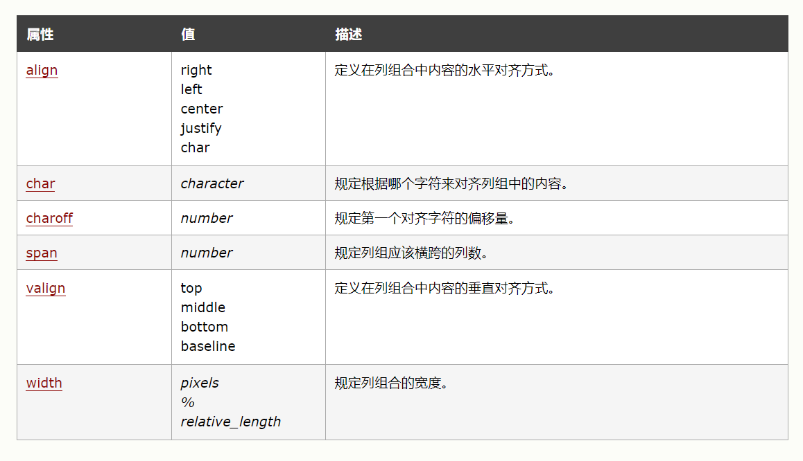This screenshot has width=803, height=461.
Task: Click the 'justify' value in align row
Action: pos(201,128)
